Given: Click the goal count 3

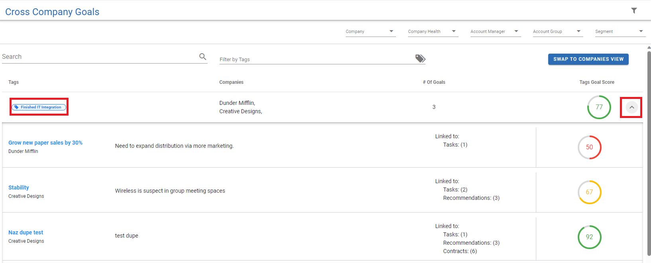Looking at the screenshot, I should 434,107.
